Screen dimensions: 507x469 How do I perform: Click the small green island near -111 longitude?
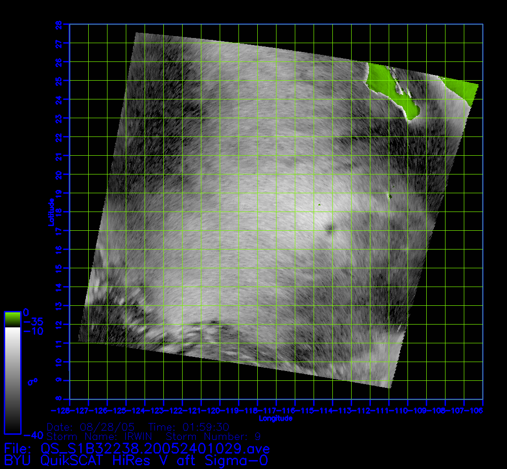point(389,196)
